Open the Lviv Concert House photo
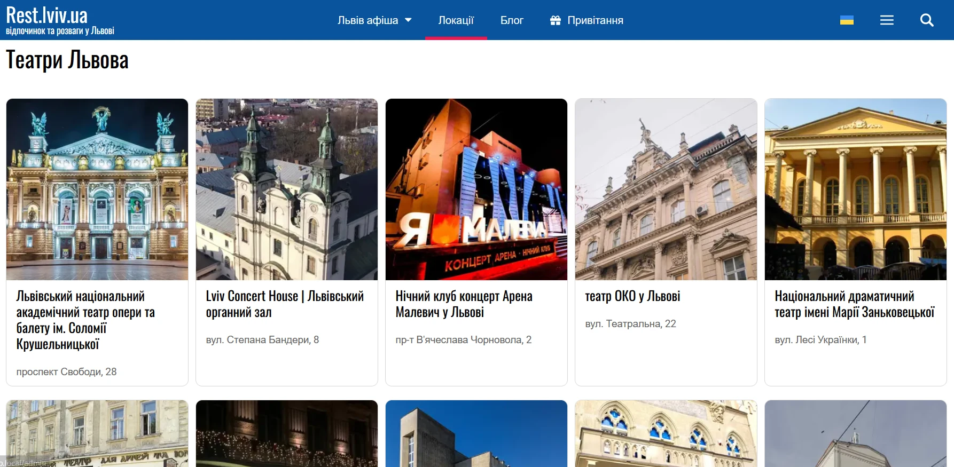The width and height of the screenshot is (954, 467). pyautogui.click(x=287, y=189)
